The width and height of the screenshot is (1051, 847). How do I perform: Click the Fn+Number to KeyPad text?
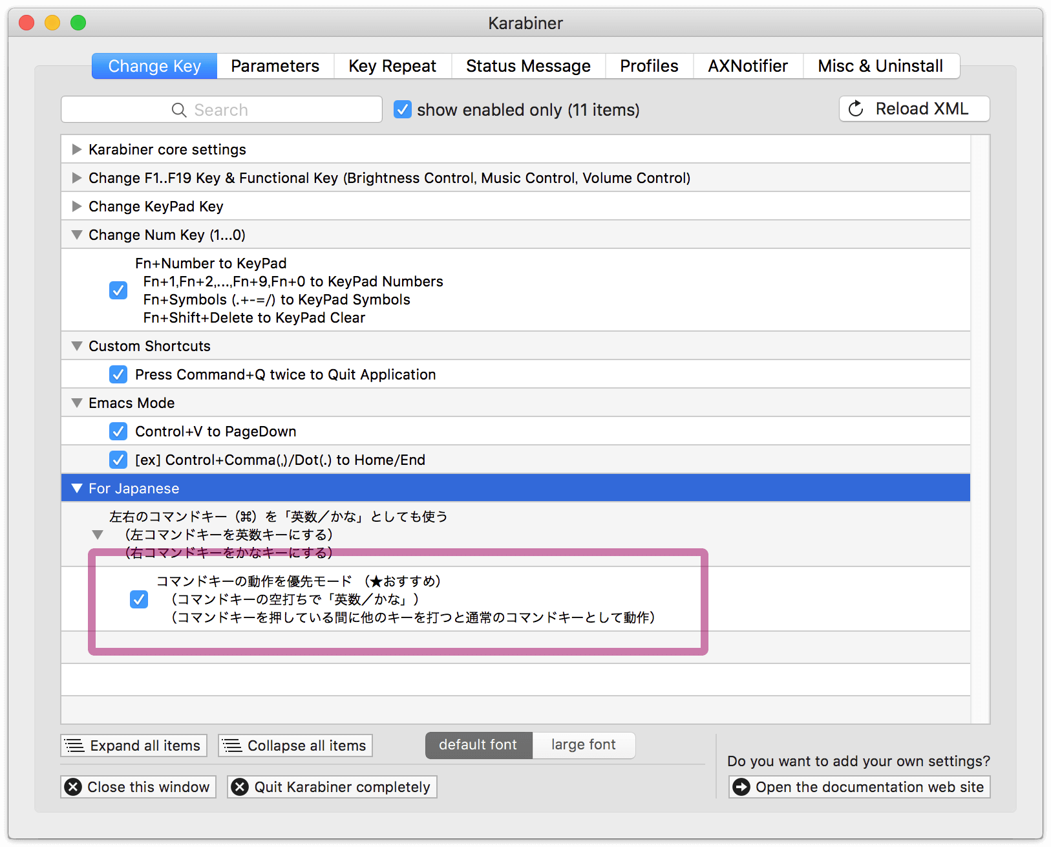(x=211, y=263)
